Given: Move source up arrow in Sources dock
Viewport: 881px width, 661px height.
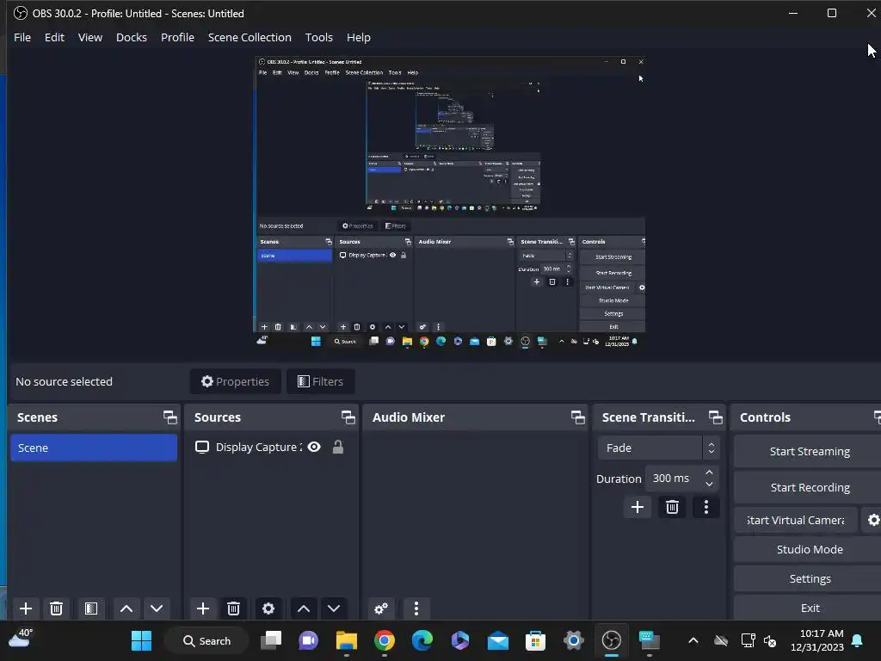Looking at the screenshot, I should [x=304, y=608].
